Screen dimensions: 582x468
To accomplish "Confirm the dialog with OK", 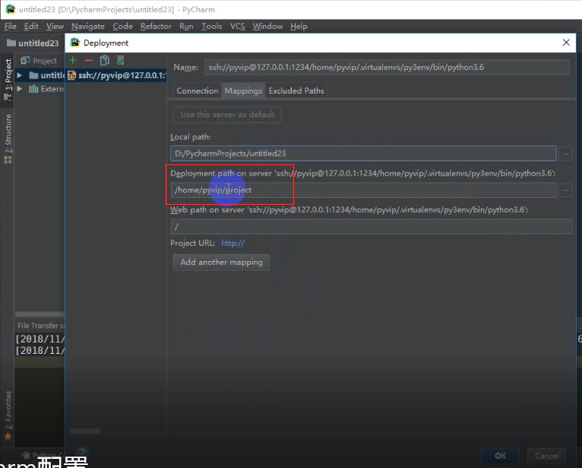I will point(501,456).
